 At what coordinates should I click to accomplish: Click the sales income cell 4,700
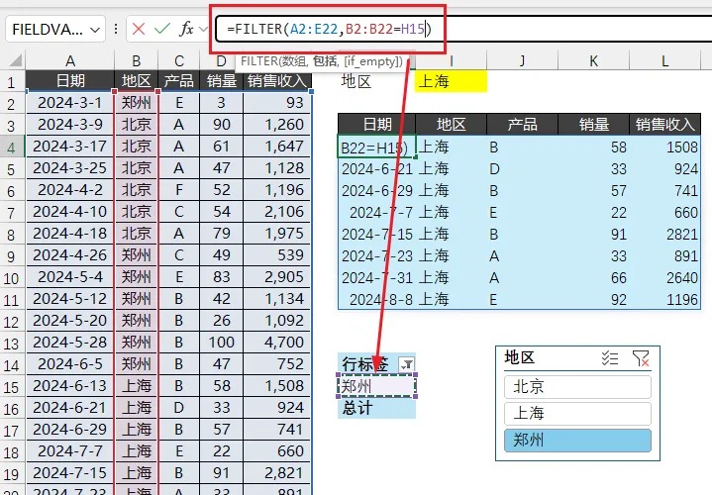click(277, 343)
